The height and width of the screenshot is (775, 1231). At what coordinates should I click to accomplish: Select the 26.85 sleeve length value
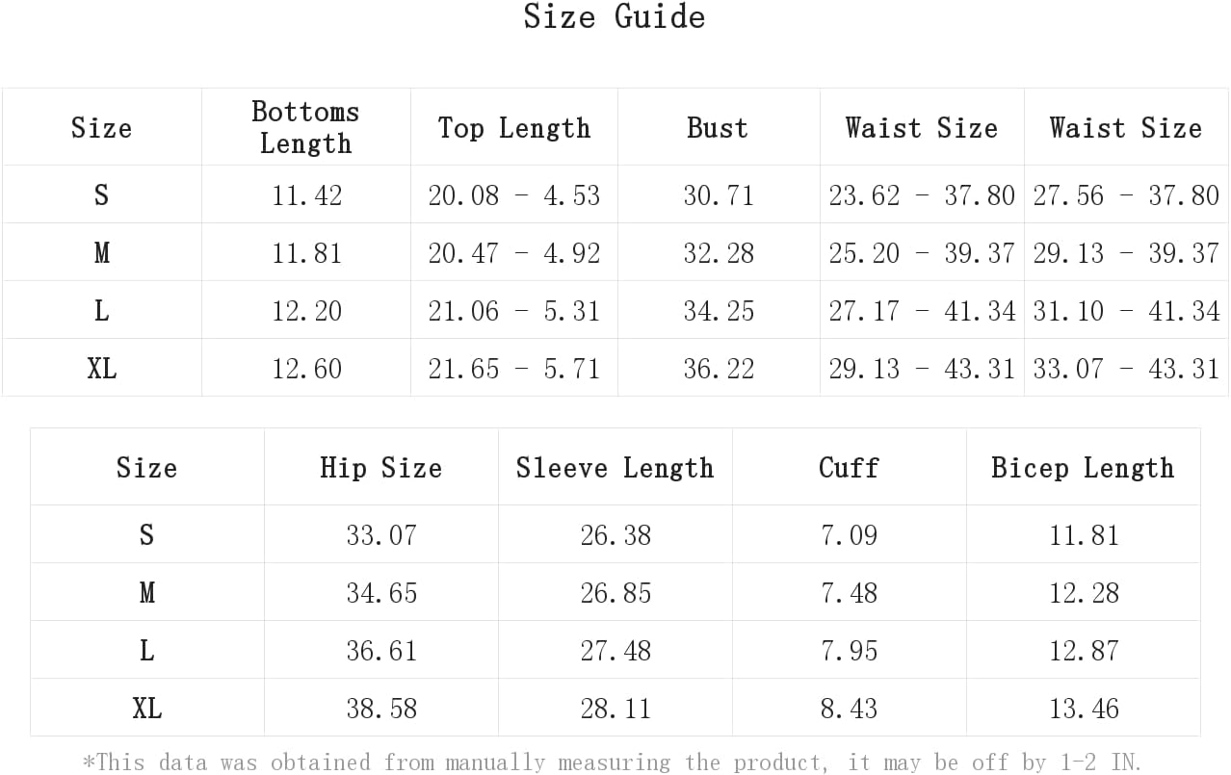[x=615, y=593]
